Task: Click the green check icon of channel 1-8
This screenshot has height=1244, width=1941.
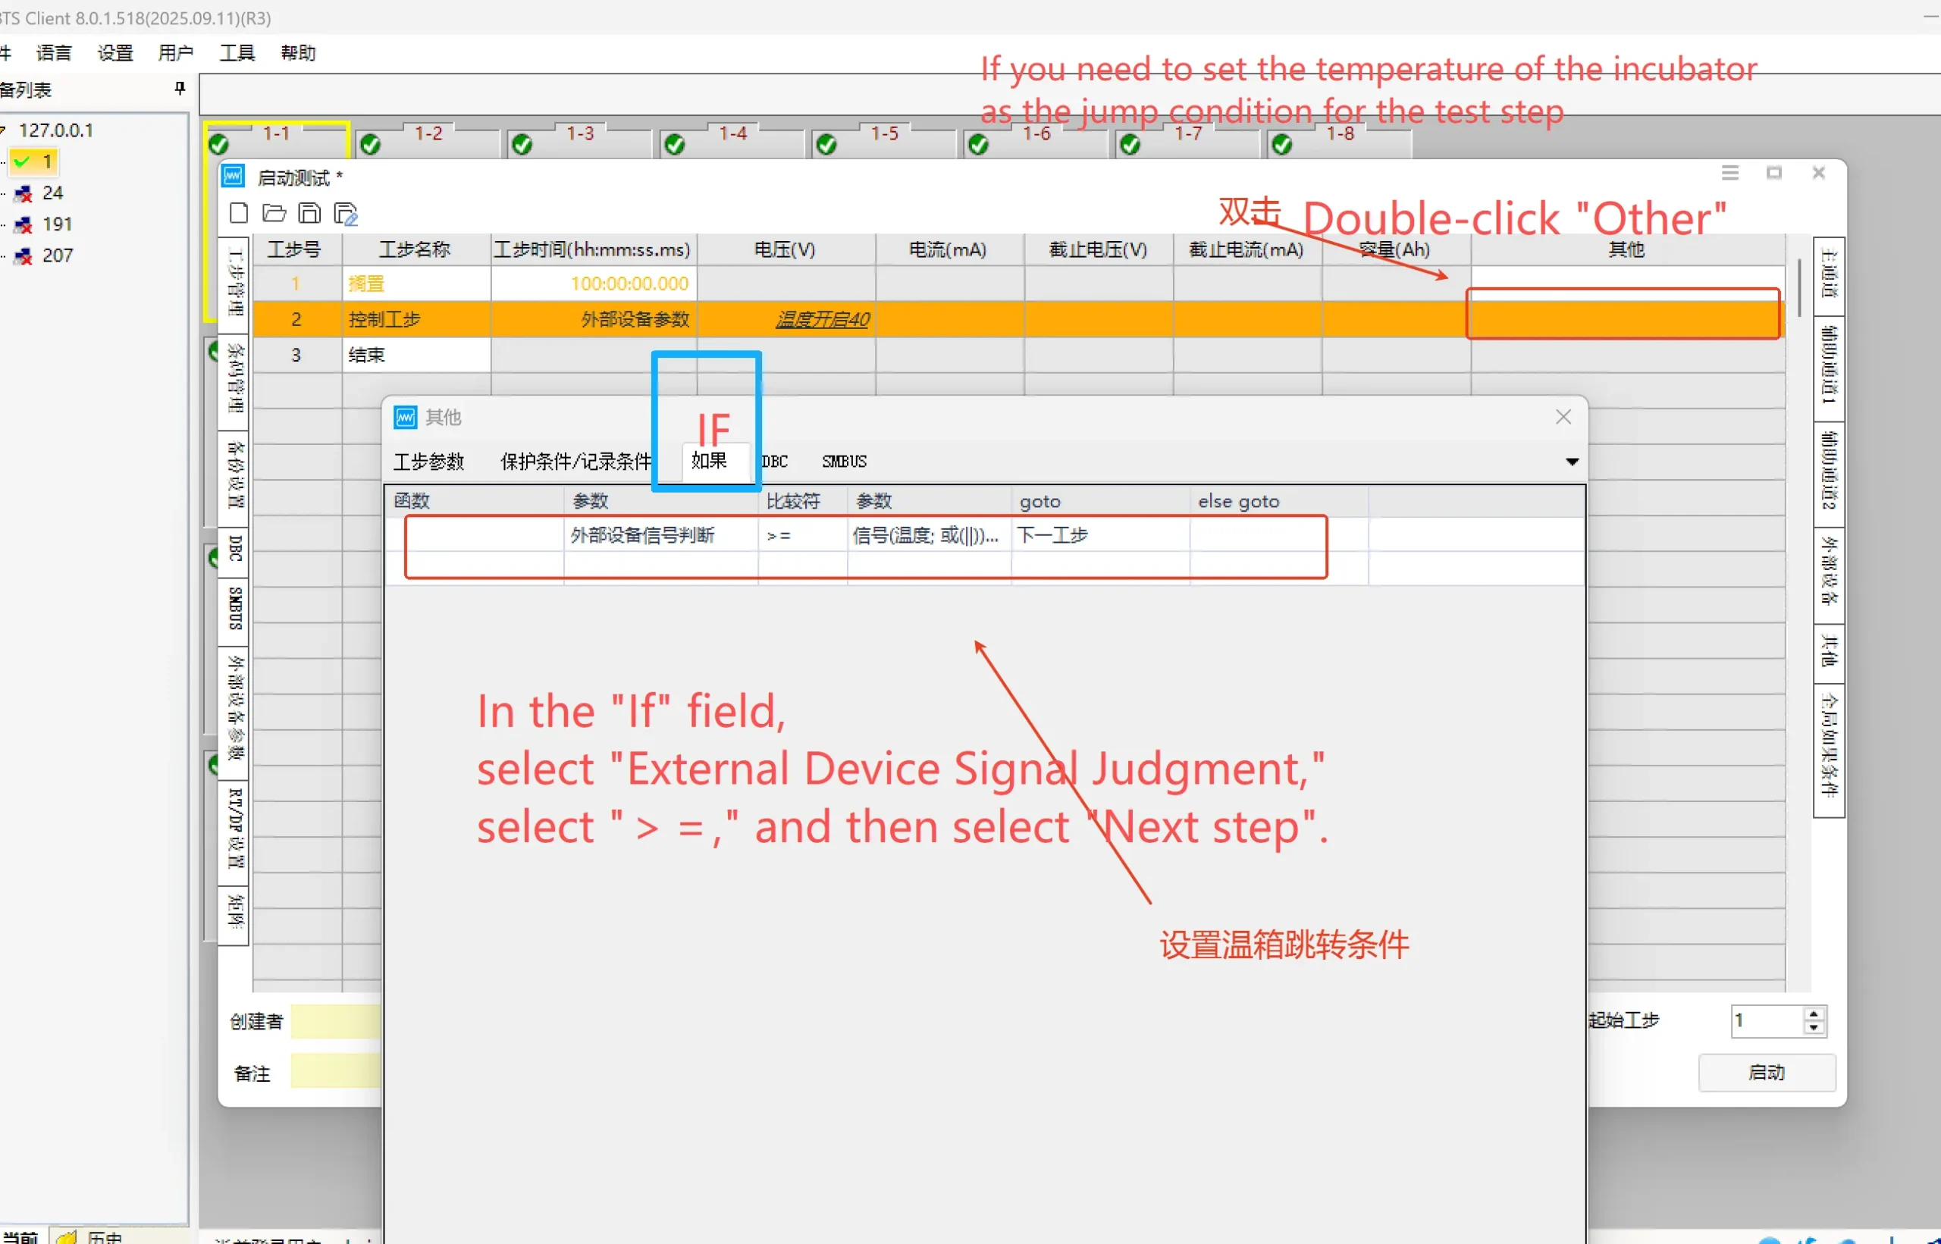Action: click(1282, 145)
